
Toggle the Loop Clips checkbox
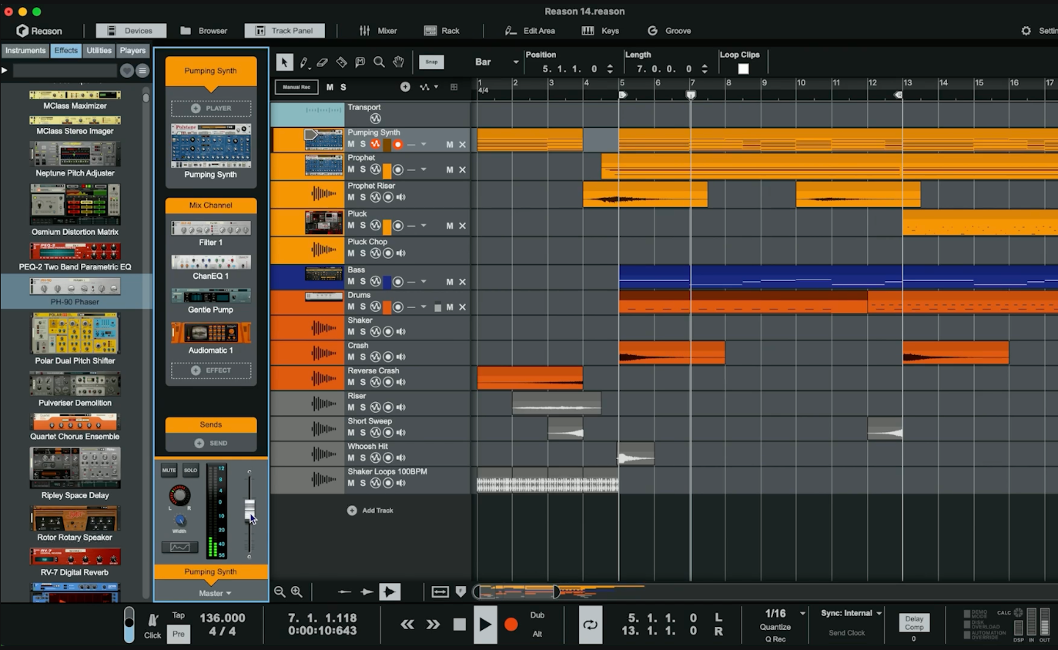(x=743, y=69)
